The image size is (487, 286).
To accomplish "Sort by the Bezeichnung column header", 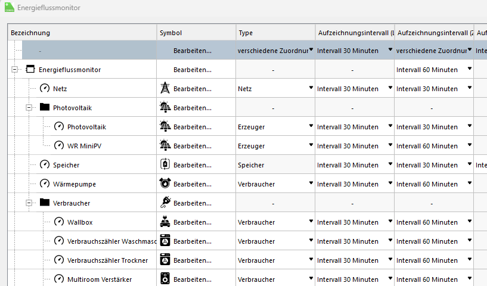I will click(x=82, y=33).
